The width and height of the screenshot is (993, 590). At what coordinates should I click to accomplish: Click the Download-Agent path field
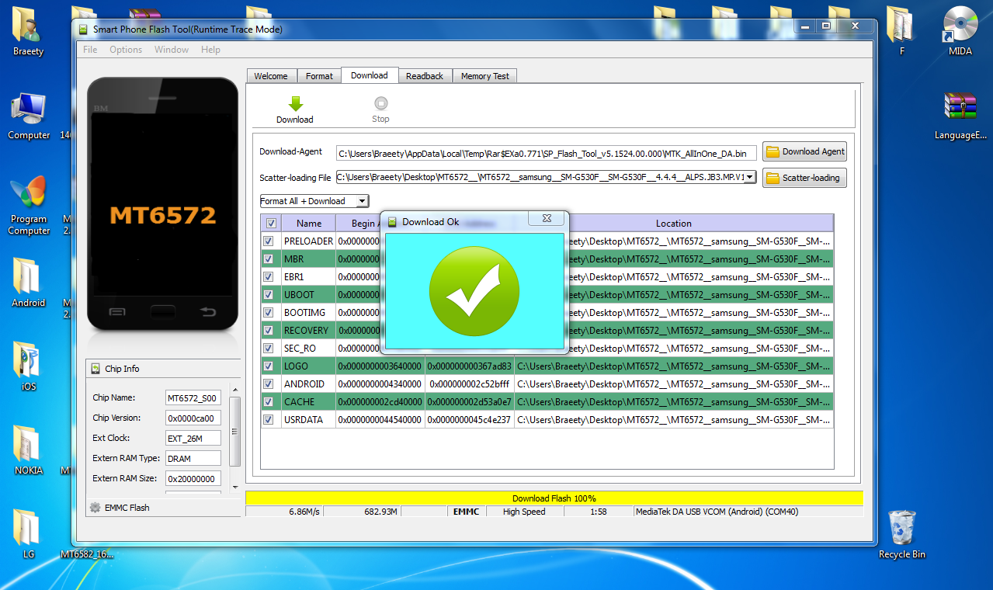click(547, 154)
